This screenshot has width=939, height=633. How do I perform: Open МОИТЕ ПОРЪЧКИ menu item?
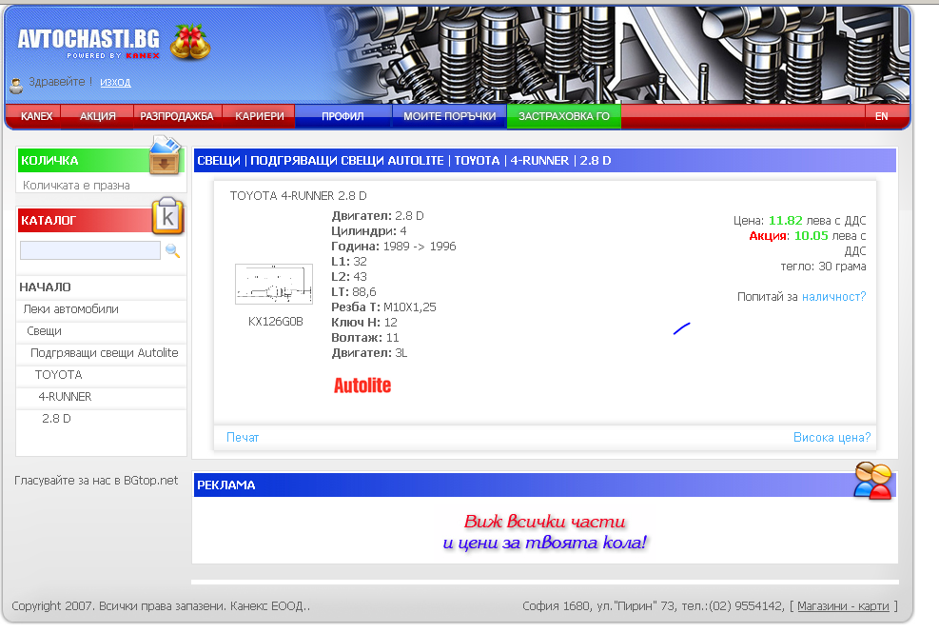(450, 116)
